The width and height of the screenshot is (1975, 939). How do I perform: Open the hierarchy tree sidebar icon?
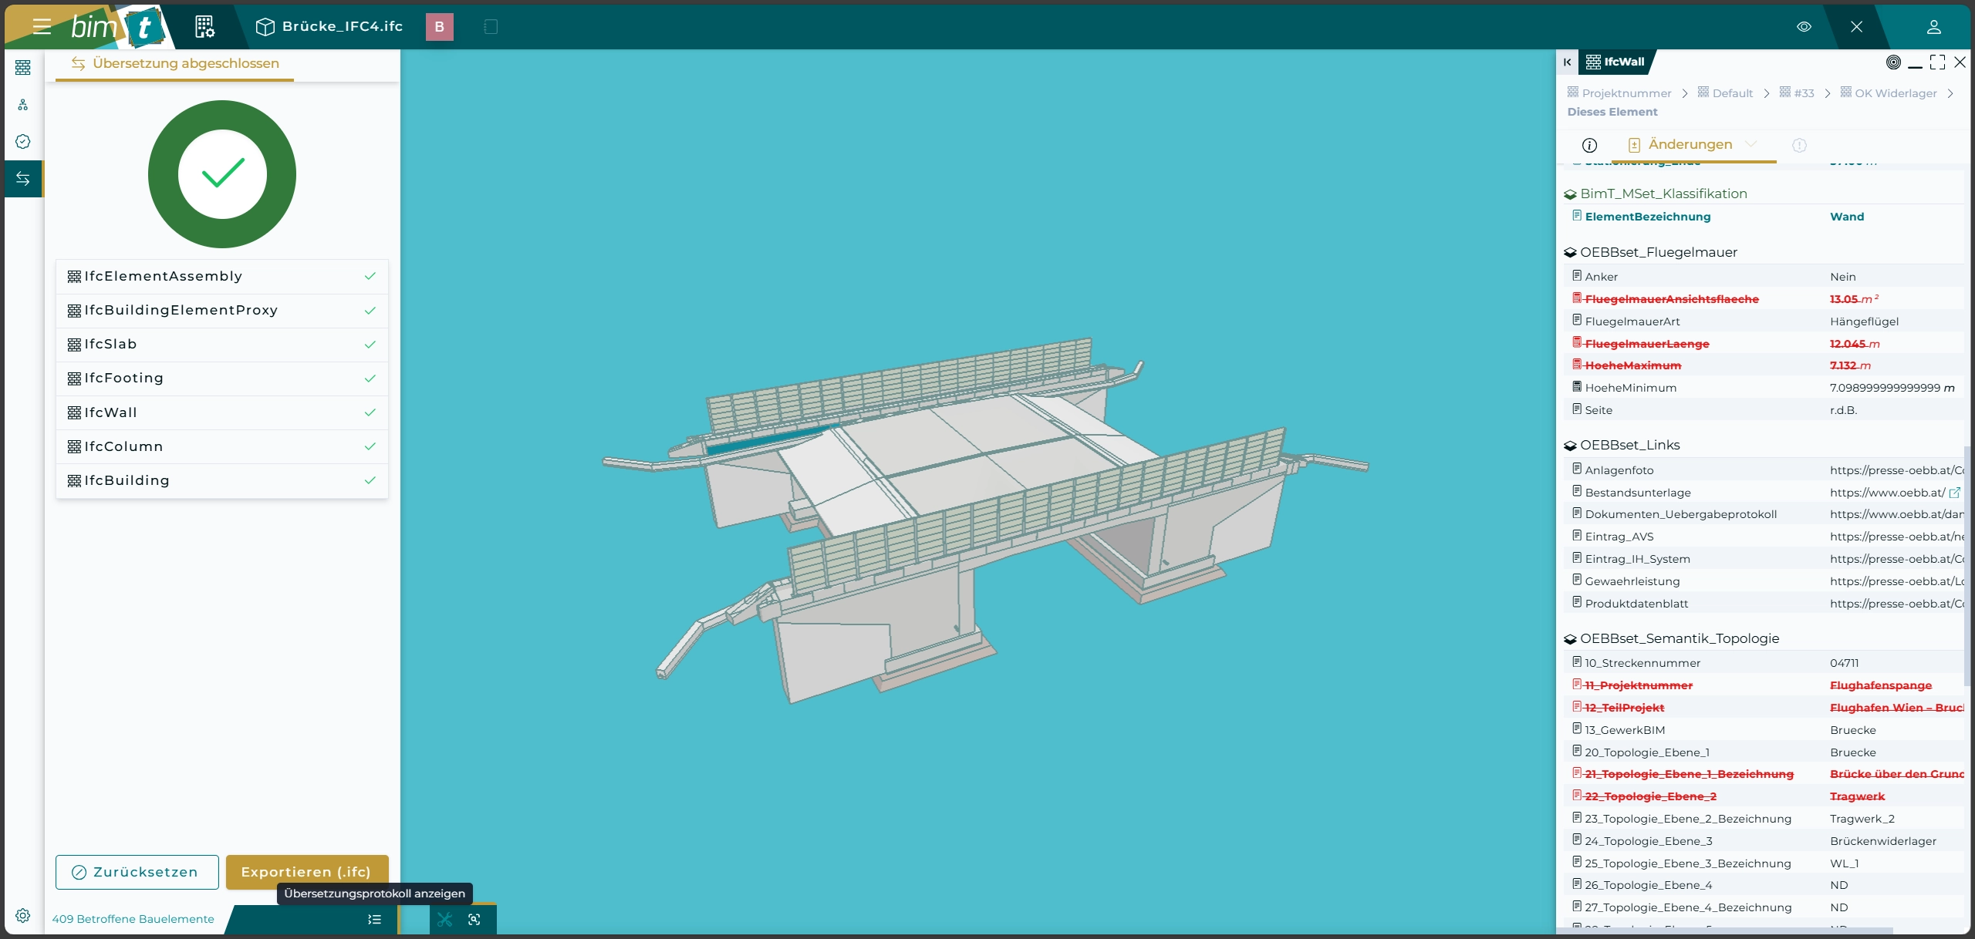click(x=23, y=105)
